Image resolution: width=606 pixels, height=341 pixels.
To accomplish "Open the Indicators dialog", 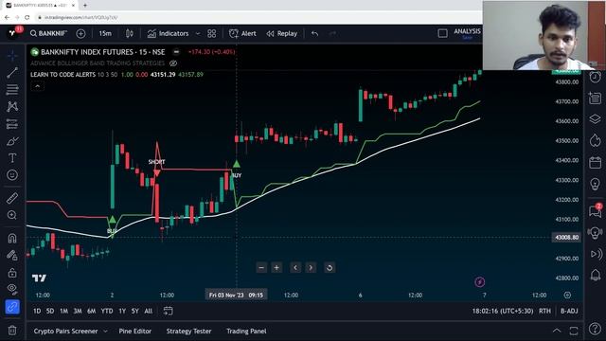I will tap(168, 34).
